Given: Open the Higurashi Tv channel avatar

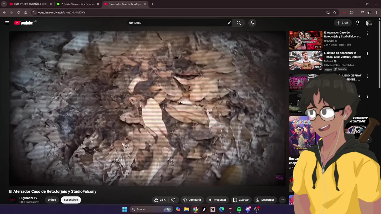Looking at the screenshot, I should click(13, 200).
